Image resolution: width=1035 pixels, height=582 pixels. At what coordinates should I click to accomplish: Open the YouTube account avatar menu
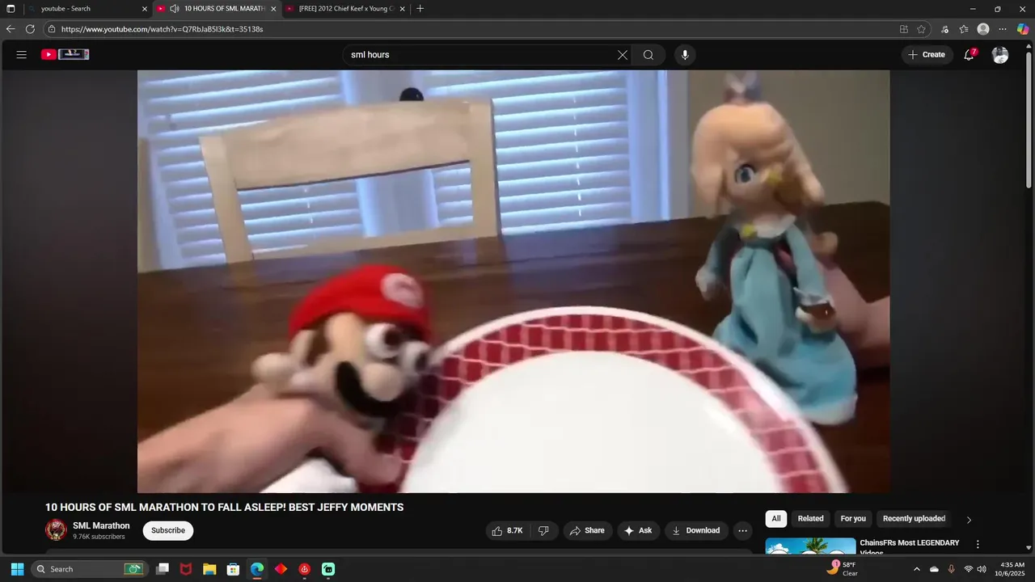(1000, 55)
